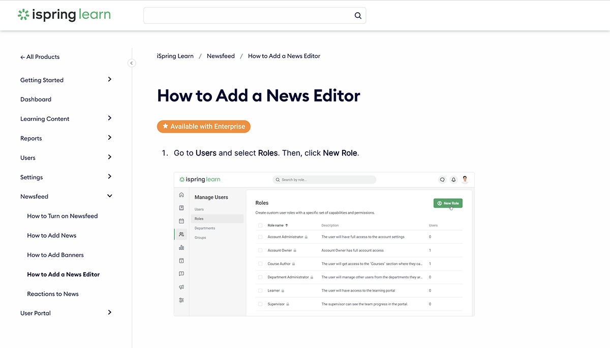This screenshot has height=348, width=610.
Task: Click the home icon in the screenshot sidebar
Action: click(x=181, y=195)
